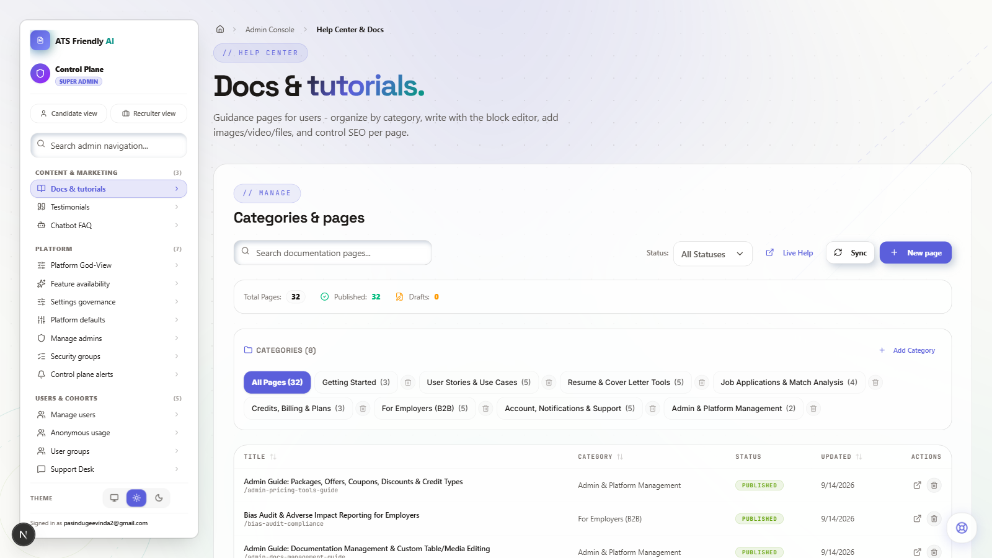Viewport: 992px width, 558px height.
Task: Open Manage admins section
Action: point(108,339)
